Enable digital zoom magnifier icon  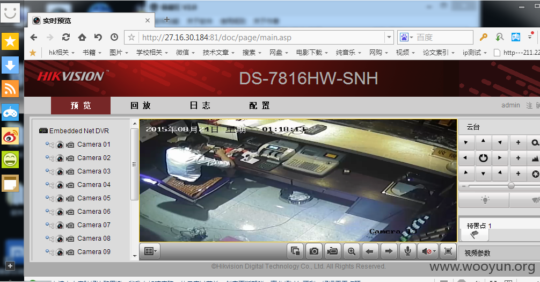[351, 251]
